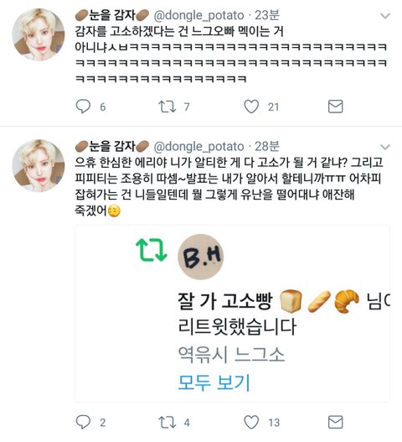Share the 28분 tweet via message envelope
Viewport: 402px width, 442px height.
tap(335, 422)
